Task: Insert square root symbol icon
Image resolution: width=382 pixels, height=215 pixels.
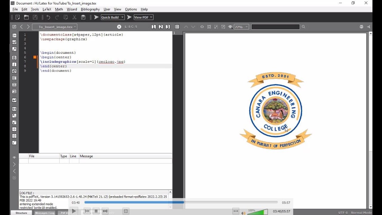Action: (x=14, y=143)
